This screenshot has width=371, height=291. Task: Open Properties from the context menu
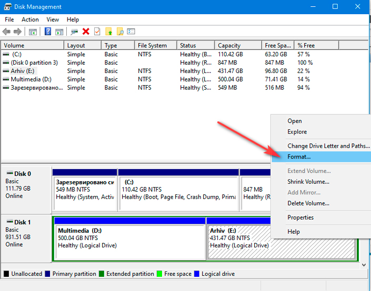322,217
